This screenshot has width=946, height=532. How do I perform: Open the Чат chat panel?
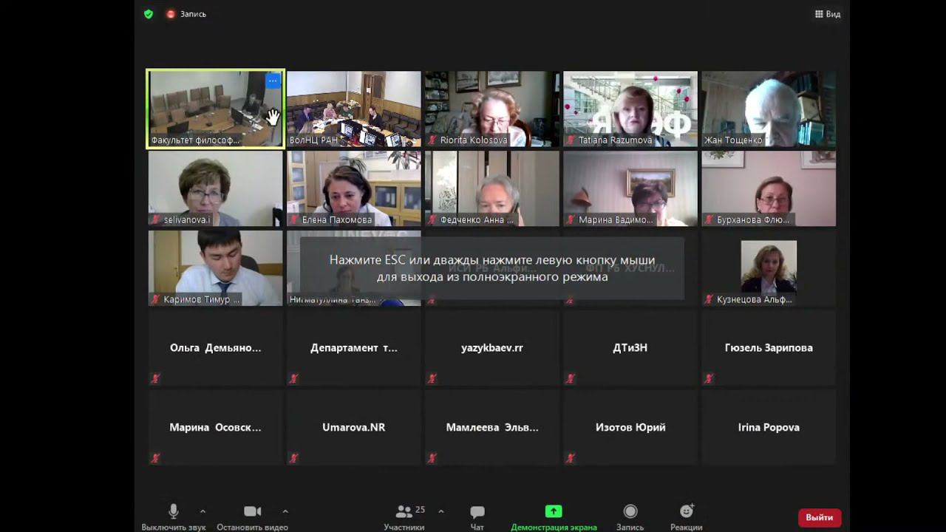point(477,517)
